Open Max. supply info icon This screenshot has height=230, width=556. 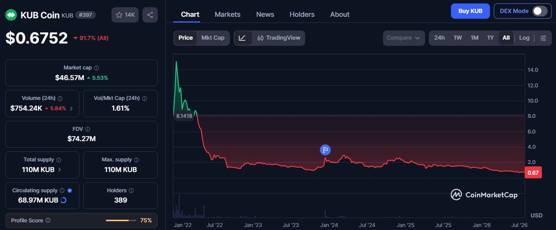[136, 160]
